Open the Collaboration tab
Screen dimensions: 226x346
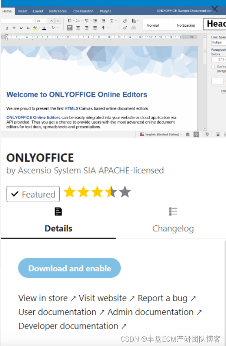pyautogui.click(x=83, y=11)
